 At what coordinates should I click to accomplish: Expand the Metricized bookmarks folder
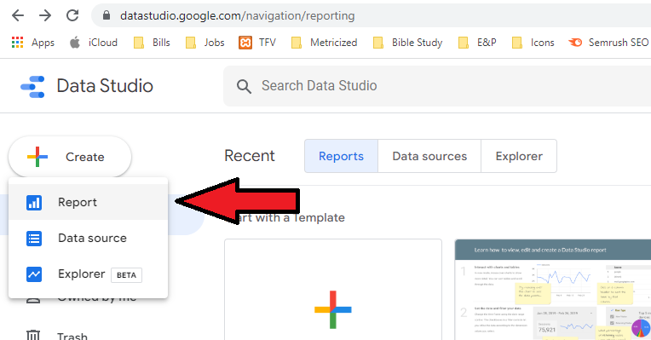click(x=324, y=43)
